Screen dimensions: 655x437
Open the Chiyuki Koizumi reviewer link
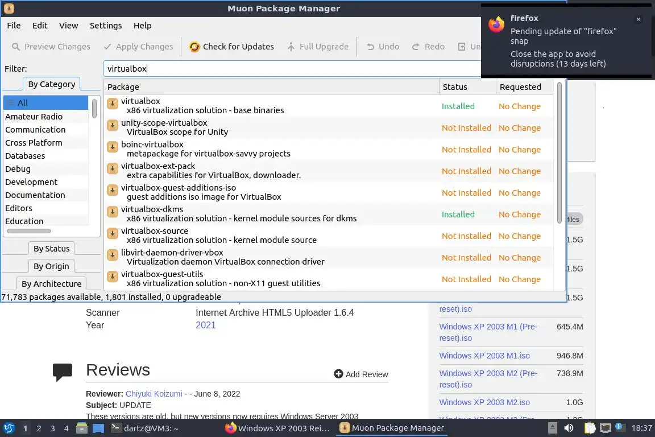point(154,394)
